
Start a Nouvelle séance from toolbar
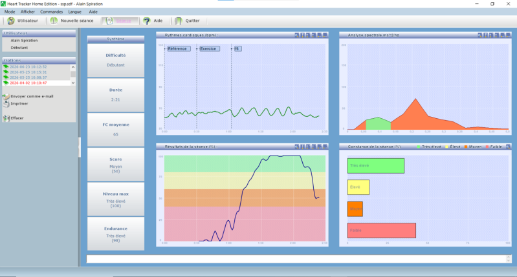point(54,21)
